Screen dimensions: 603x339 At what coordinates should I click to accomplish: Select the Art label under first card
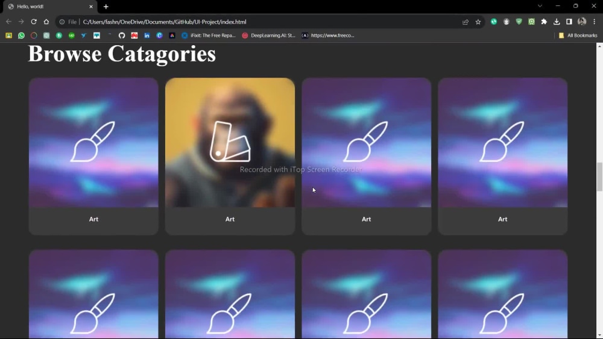tap(93, 219)
